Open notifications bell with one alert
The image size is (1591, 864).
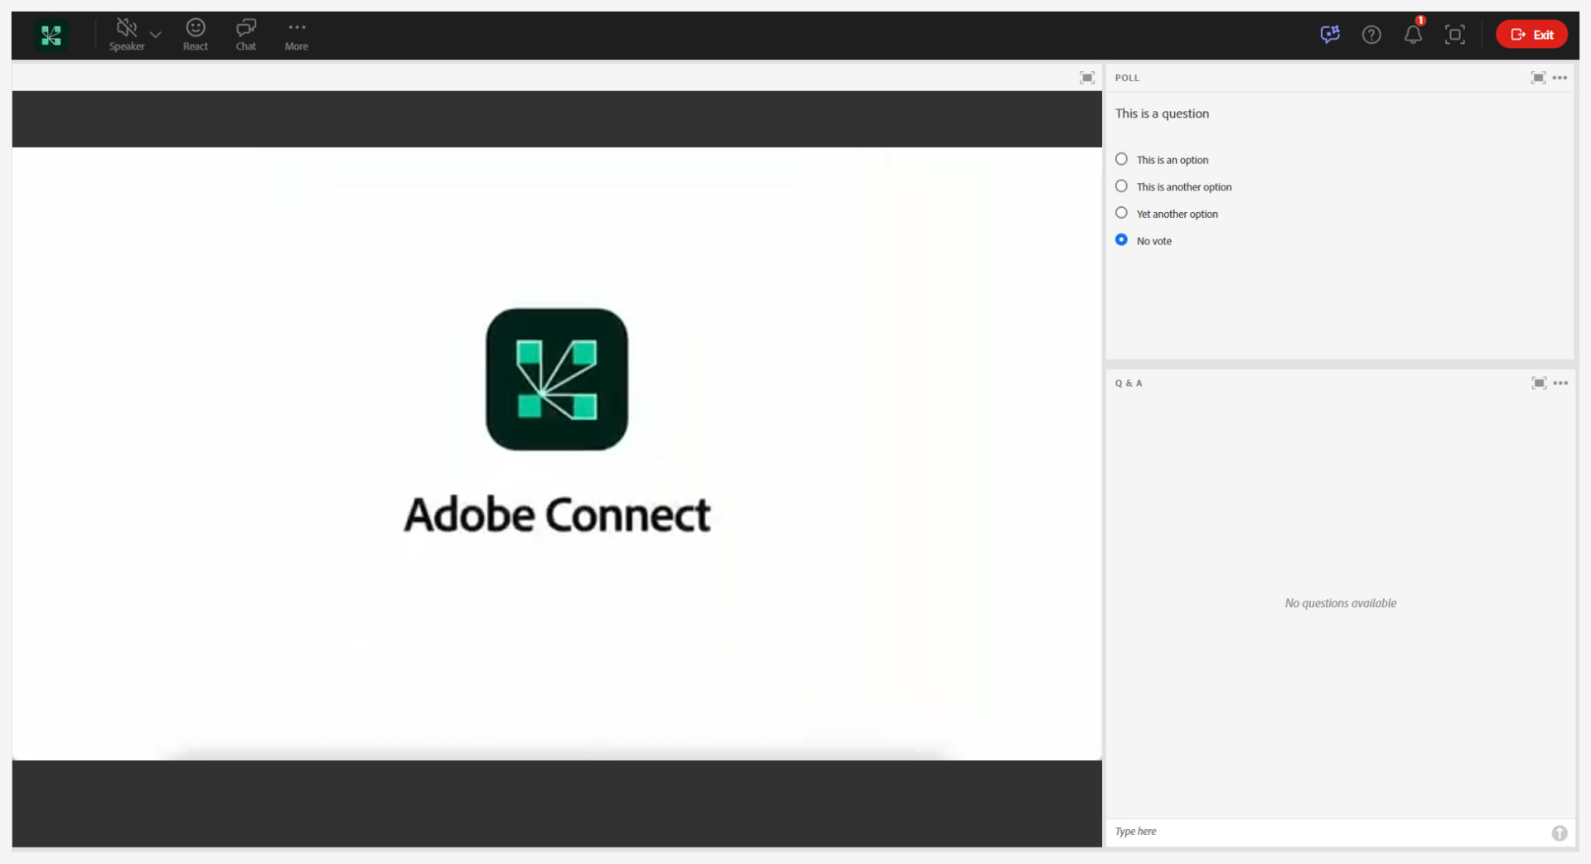[1414, 33]
